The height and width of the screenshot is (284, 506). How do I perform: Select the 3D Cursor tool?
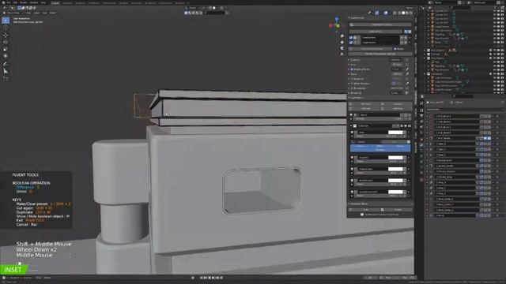pyautogui.click(x=6, y=28)
